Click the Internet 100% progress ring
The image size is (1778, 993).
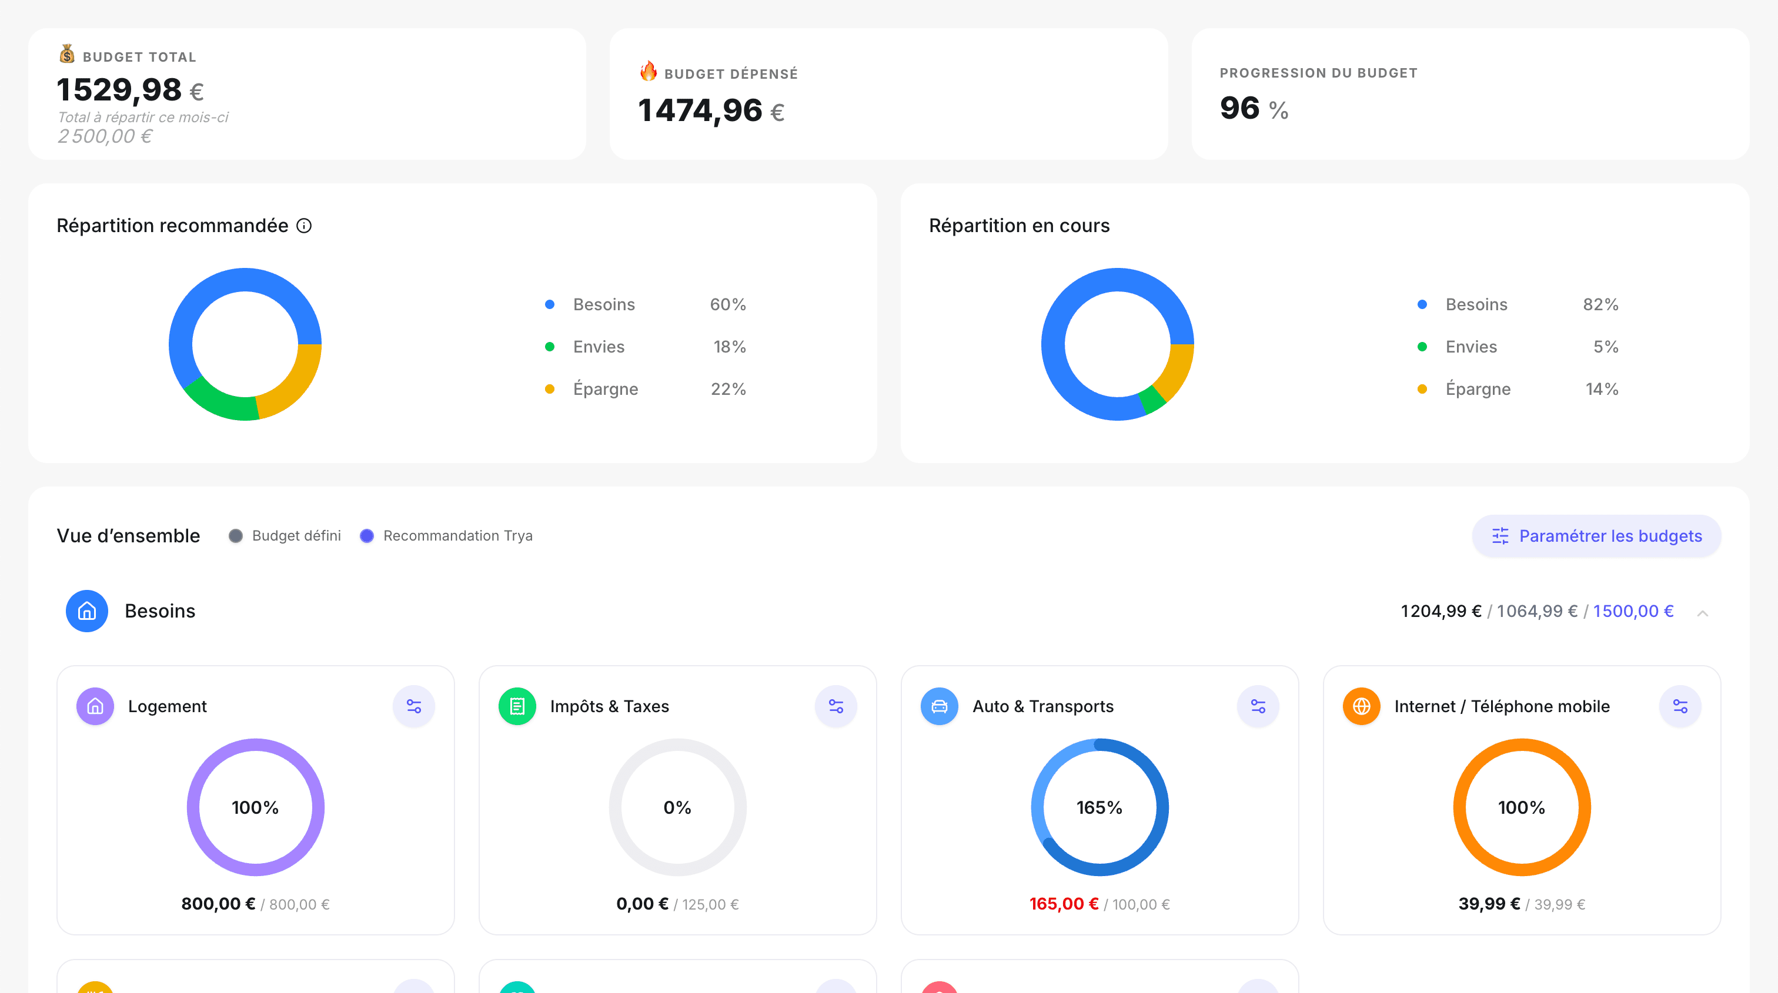1522,807
